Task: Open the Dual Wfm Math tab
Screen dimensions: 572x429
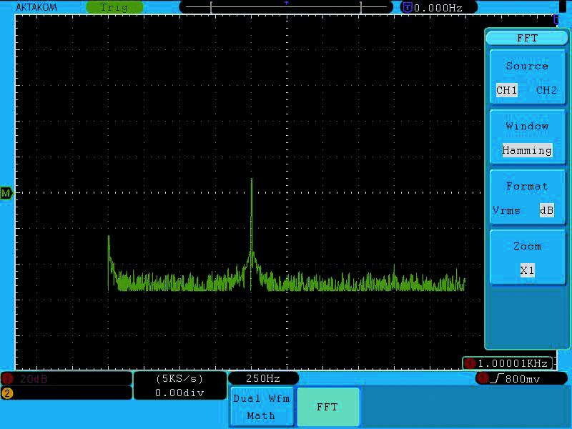Action: pyautogui.click(x=262, y=407)
